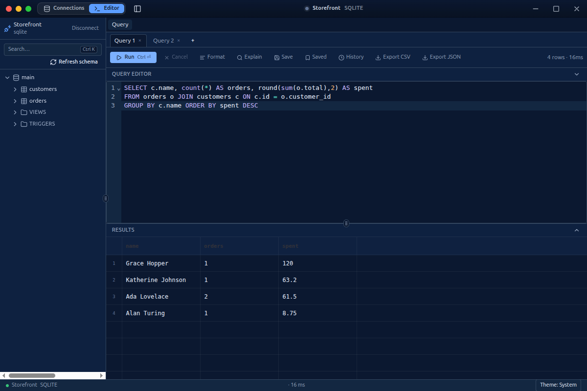Screen dimensions: 587x391
Task: Click the main database icon
Action: (x=16, y=77)
